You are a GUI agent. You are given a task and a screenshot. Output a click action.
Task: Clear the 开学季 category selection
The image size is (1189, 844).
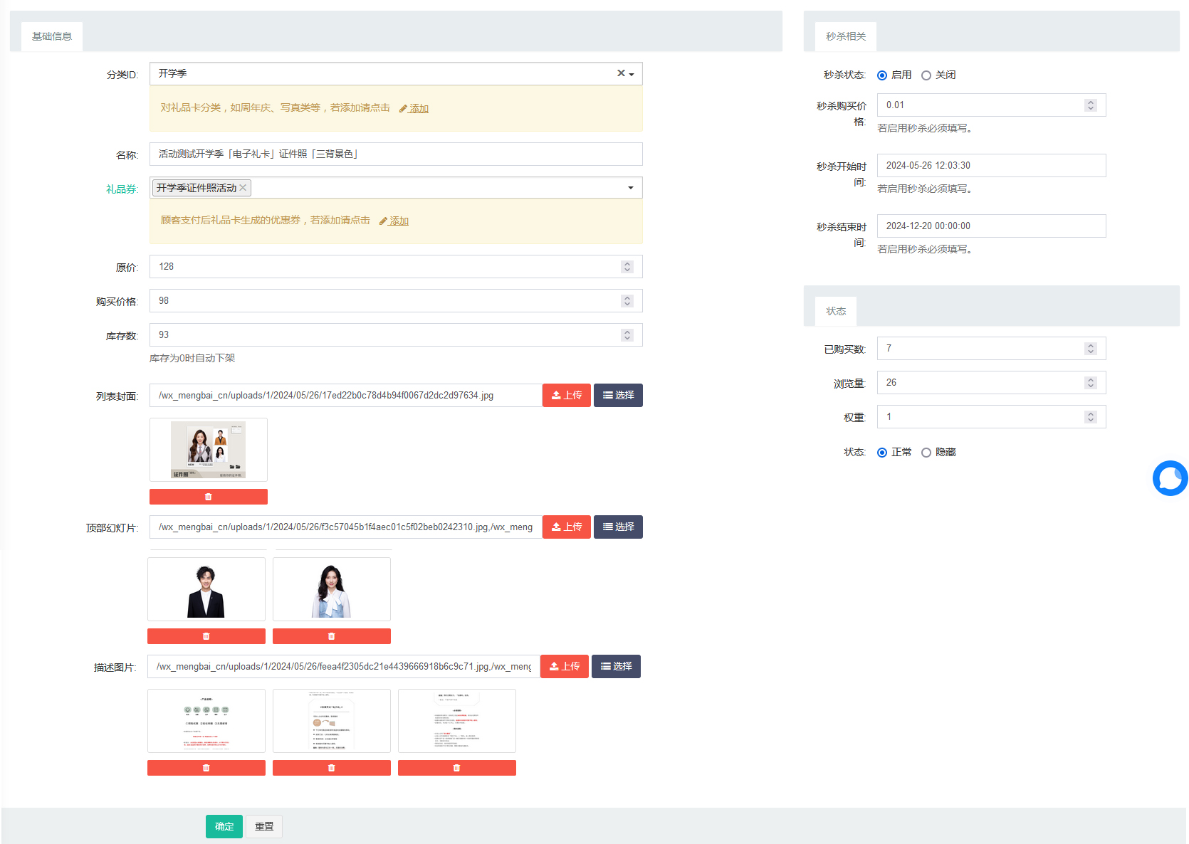[620, 73]
